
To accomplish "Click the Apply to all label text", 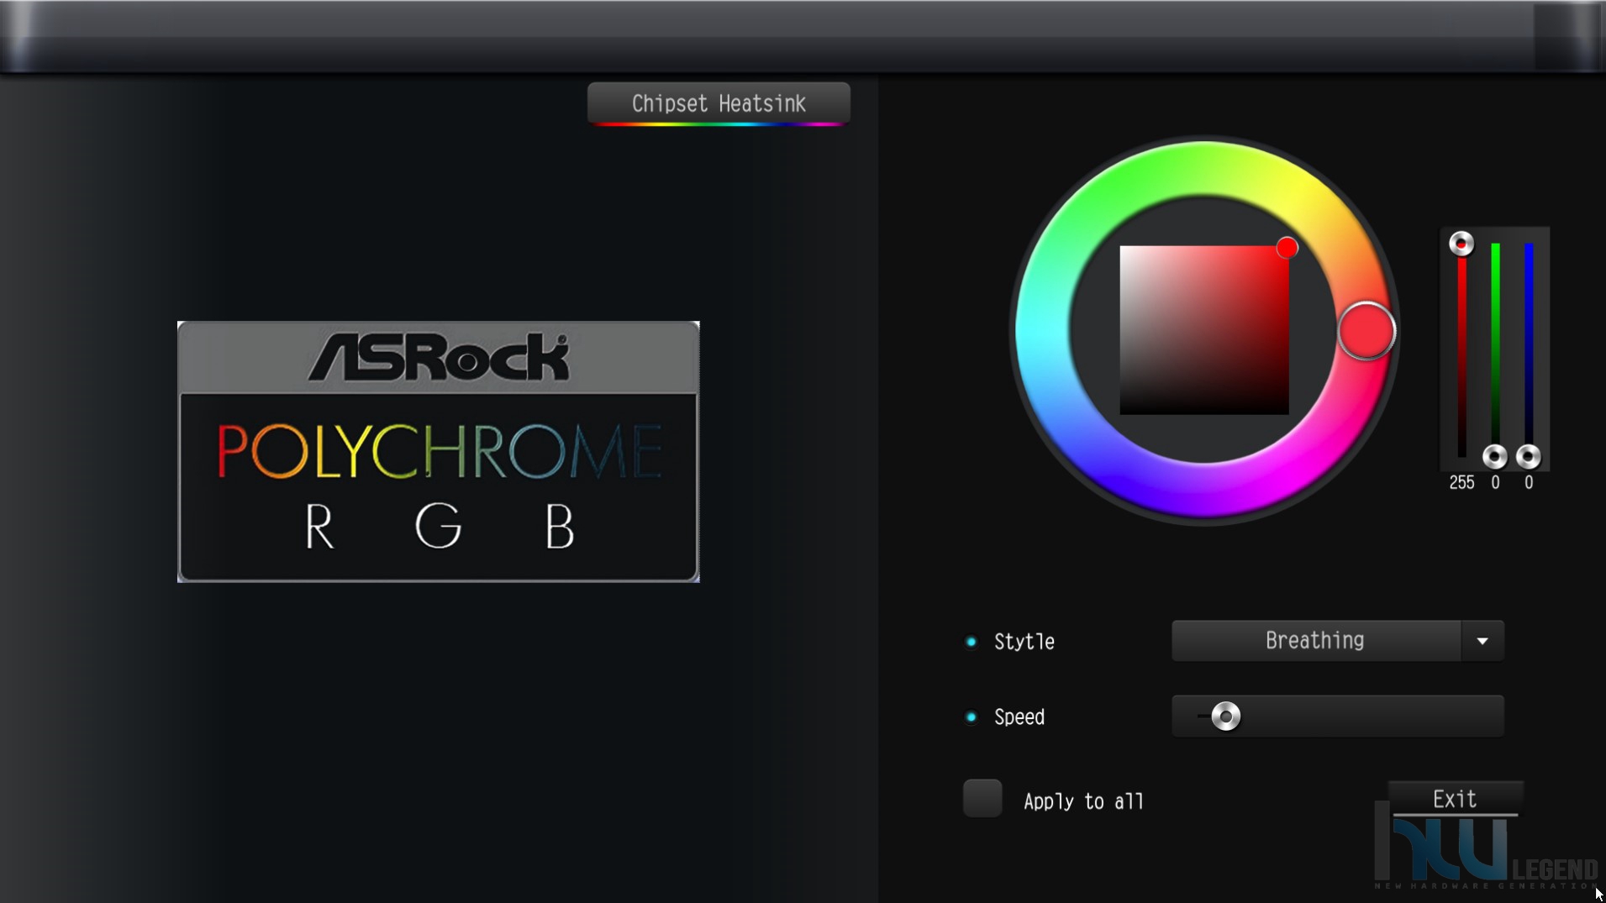I will [1084, 801].
